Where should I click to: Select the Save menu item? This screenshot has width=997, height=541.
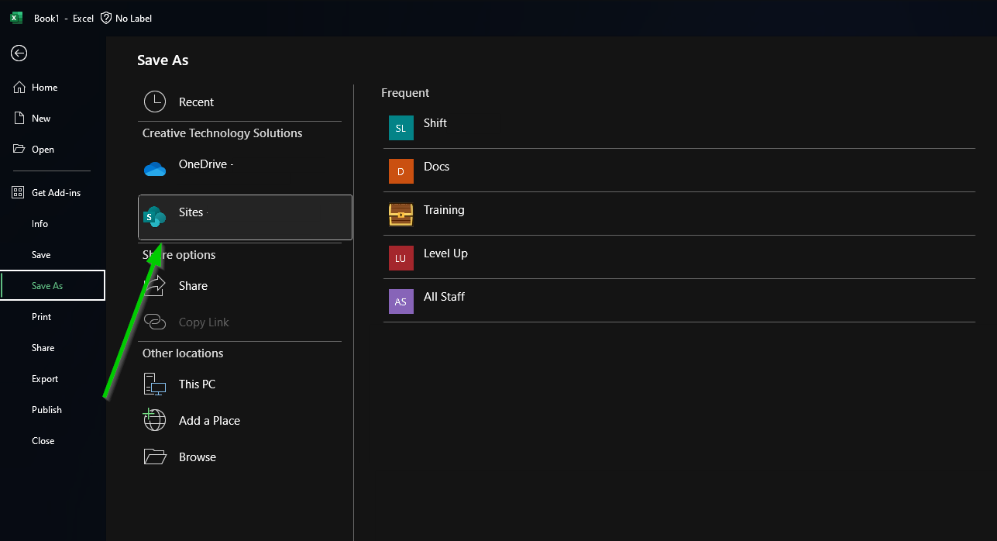[53, 255]
